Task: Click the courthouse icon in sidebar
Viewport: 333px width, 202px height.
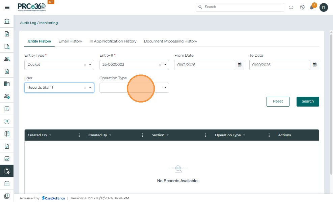Action: 7,22
